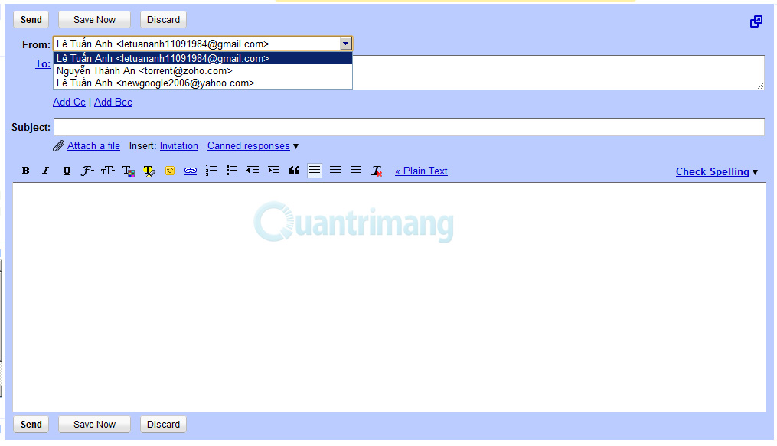Pop out compose into new window

756,21
